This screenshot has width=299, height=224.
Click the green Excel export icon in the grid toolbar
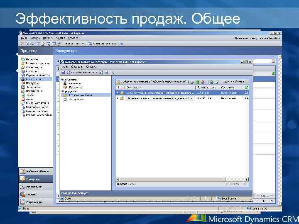pos(197,82)
